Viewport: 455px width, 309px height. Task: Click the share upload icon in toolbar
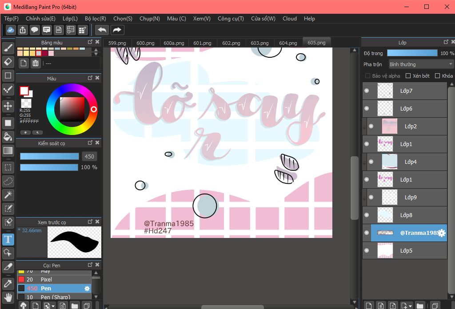coord(23,30)
